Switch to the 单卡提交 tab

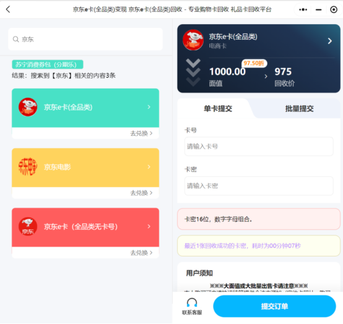218,108
